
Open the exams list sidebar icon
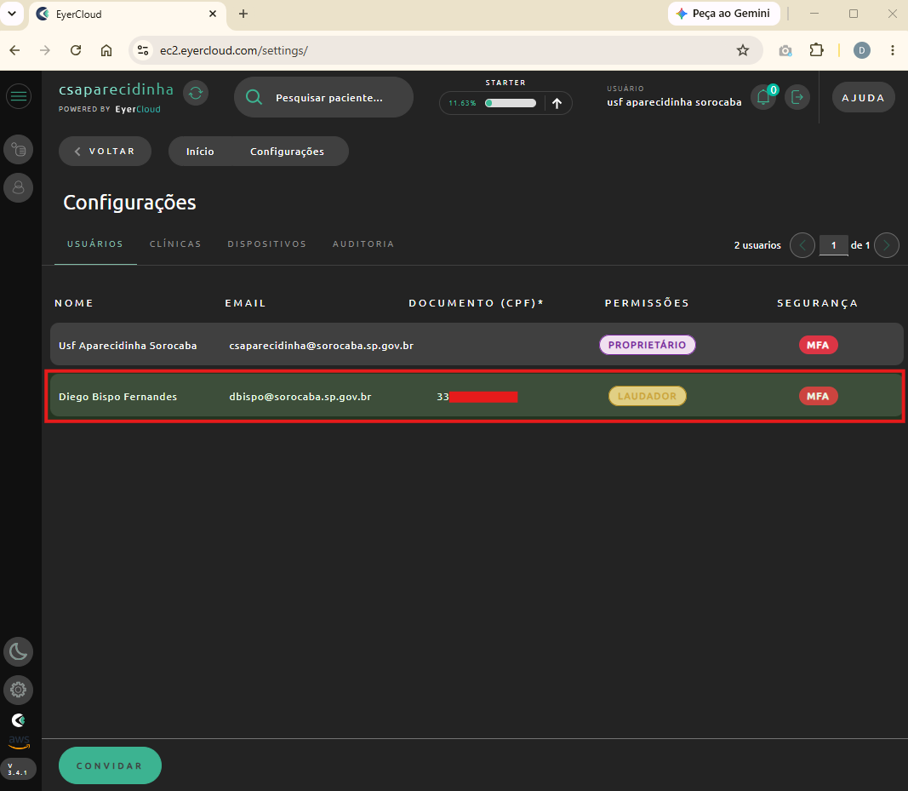coord(19,150)
